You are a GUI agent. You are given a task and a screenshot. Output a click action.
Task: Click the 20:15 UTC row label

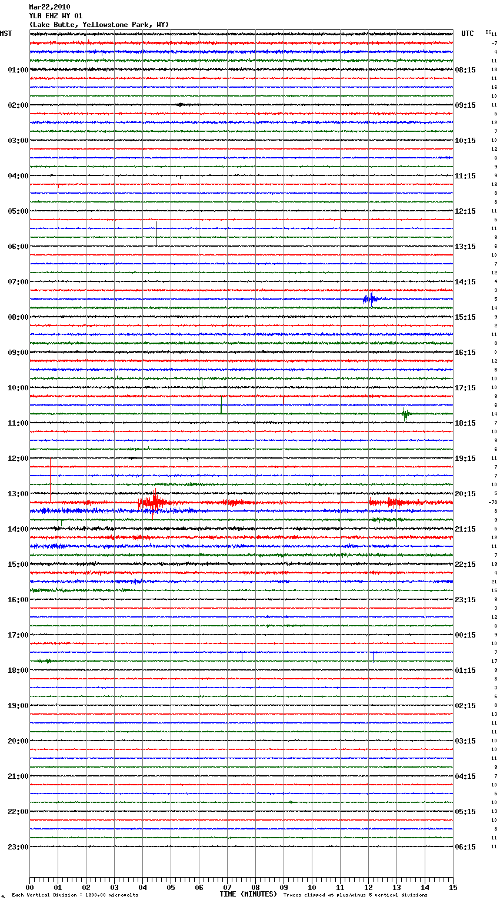465,494
